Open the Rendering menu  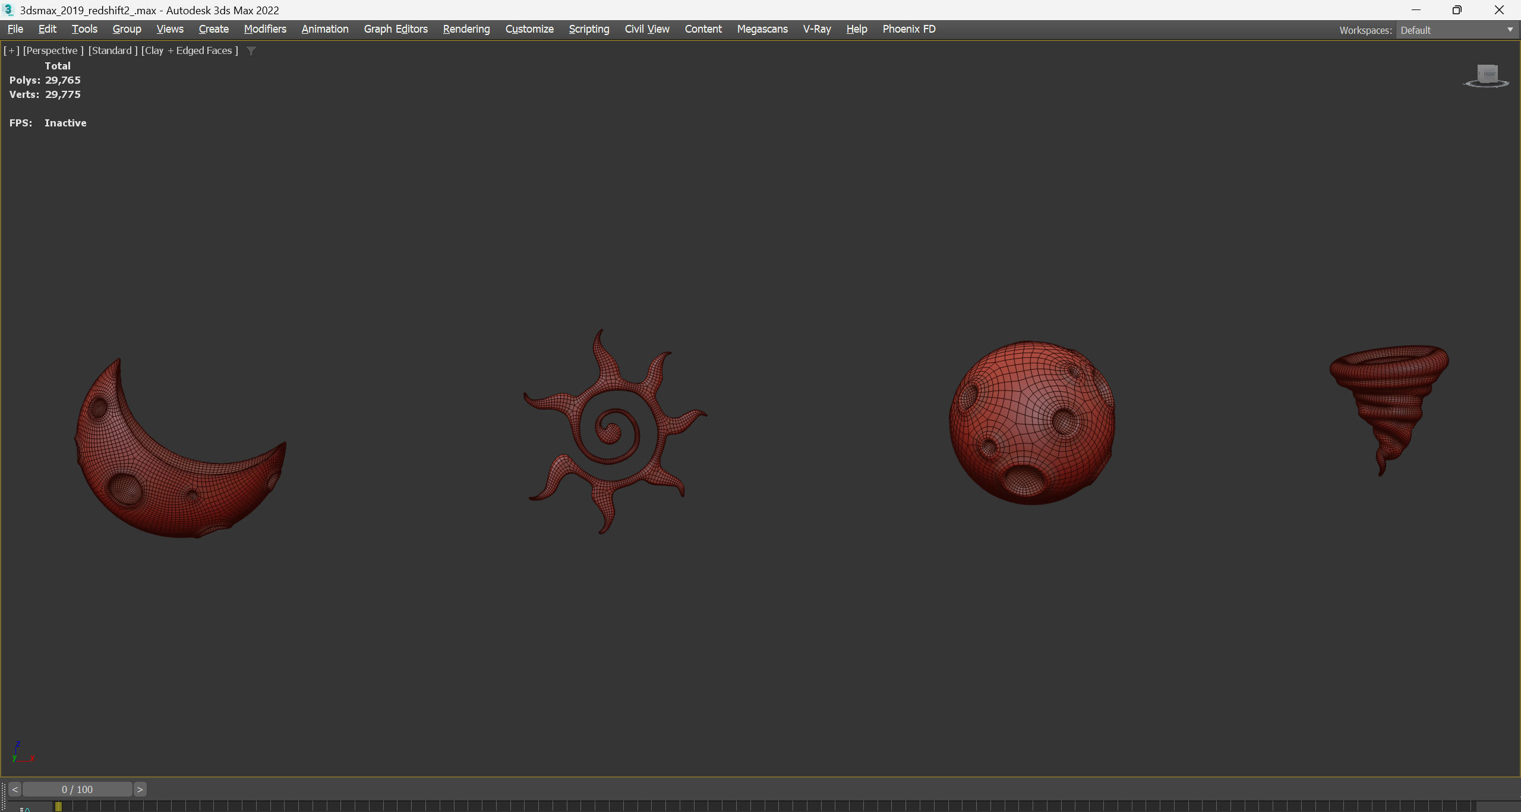point(466,29)
